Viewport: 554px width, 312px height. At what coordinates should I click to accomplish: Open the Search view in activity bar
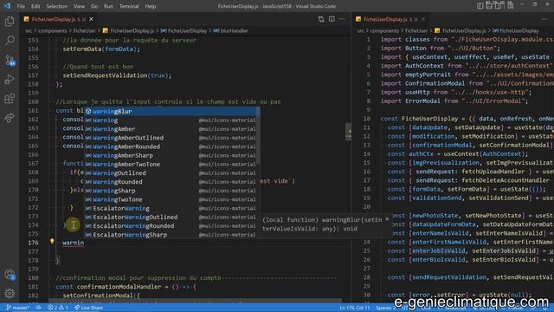click(x=10, y=41)
